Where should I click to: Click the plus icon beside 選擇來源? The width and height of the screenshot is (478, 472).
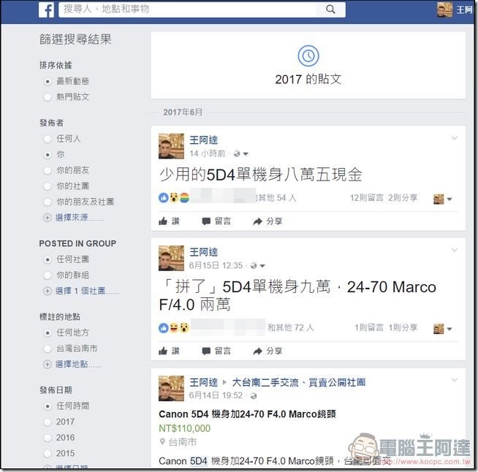pyautogui.click(x=48, y=218)
